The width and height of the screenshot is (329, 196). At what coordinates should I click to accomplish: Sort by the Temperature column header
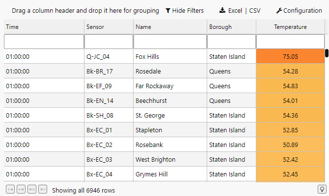pyautogui.click(x=290, y=27)
